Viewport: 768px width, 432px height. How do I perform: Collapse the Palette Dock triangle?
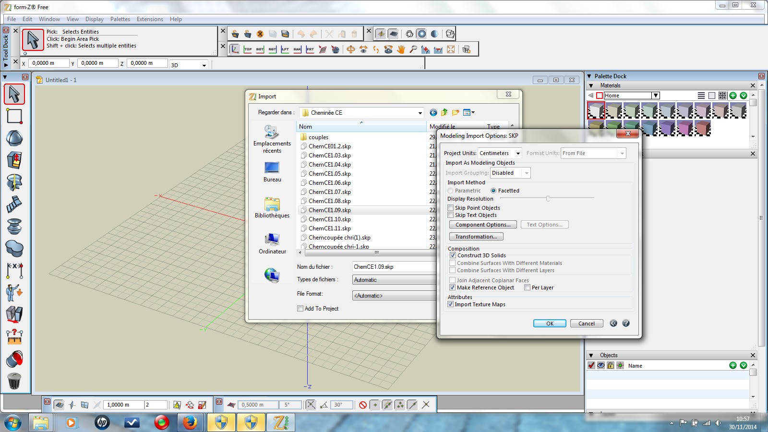(x=589, y=76)
